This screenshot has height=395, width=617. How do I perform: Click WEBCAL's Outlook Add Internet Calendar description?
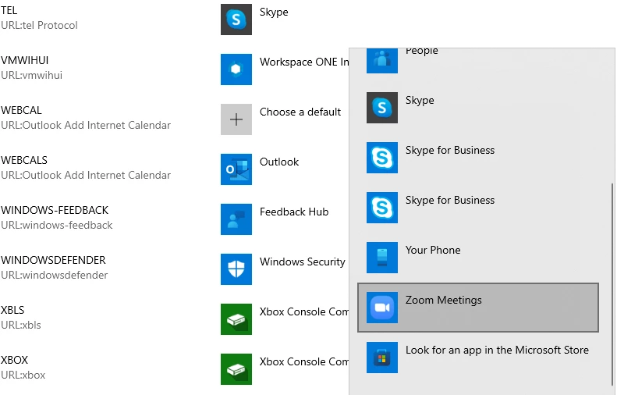[86, 126]
